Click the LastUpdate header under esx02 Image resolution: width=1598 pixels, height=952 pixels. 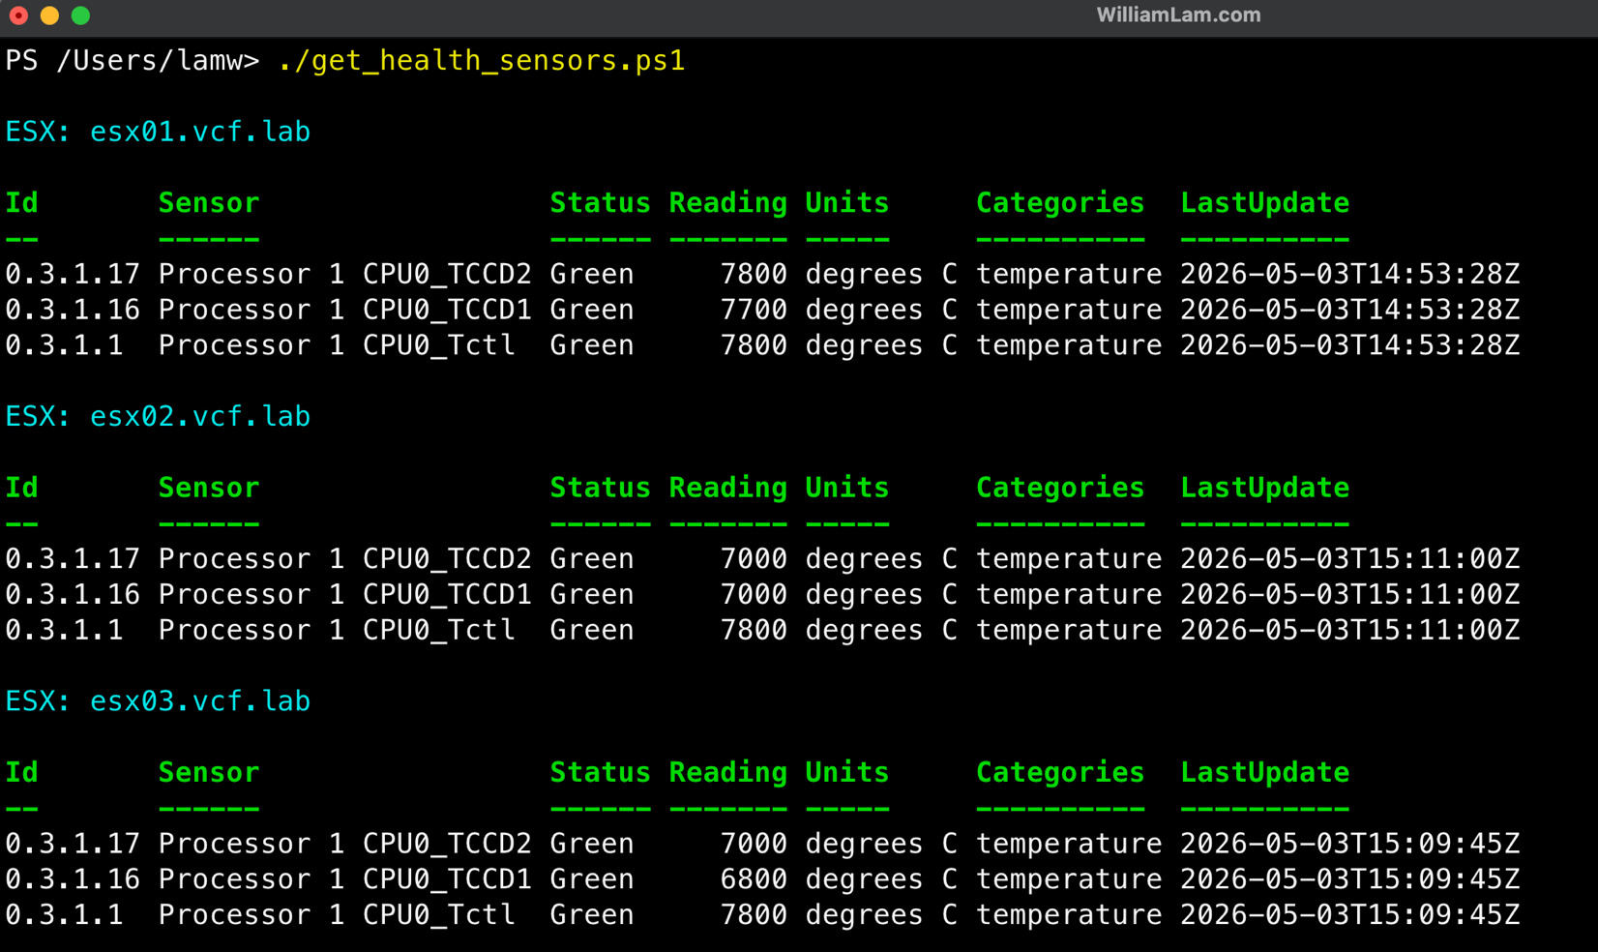pyautogui.click(x=1264, y=488)
